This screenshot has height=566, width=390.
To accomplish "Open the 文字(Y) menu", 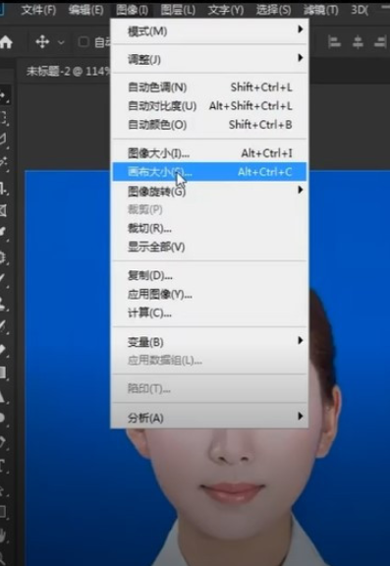I will point(226,10).
